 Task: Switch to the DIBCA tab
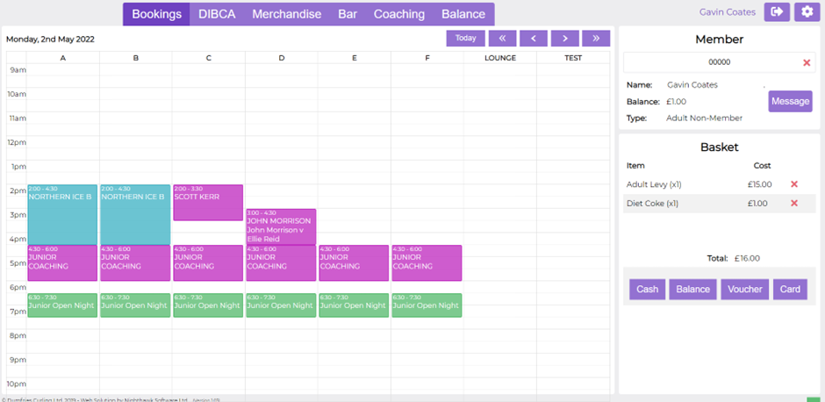217,14
